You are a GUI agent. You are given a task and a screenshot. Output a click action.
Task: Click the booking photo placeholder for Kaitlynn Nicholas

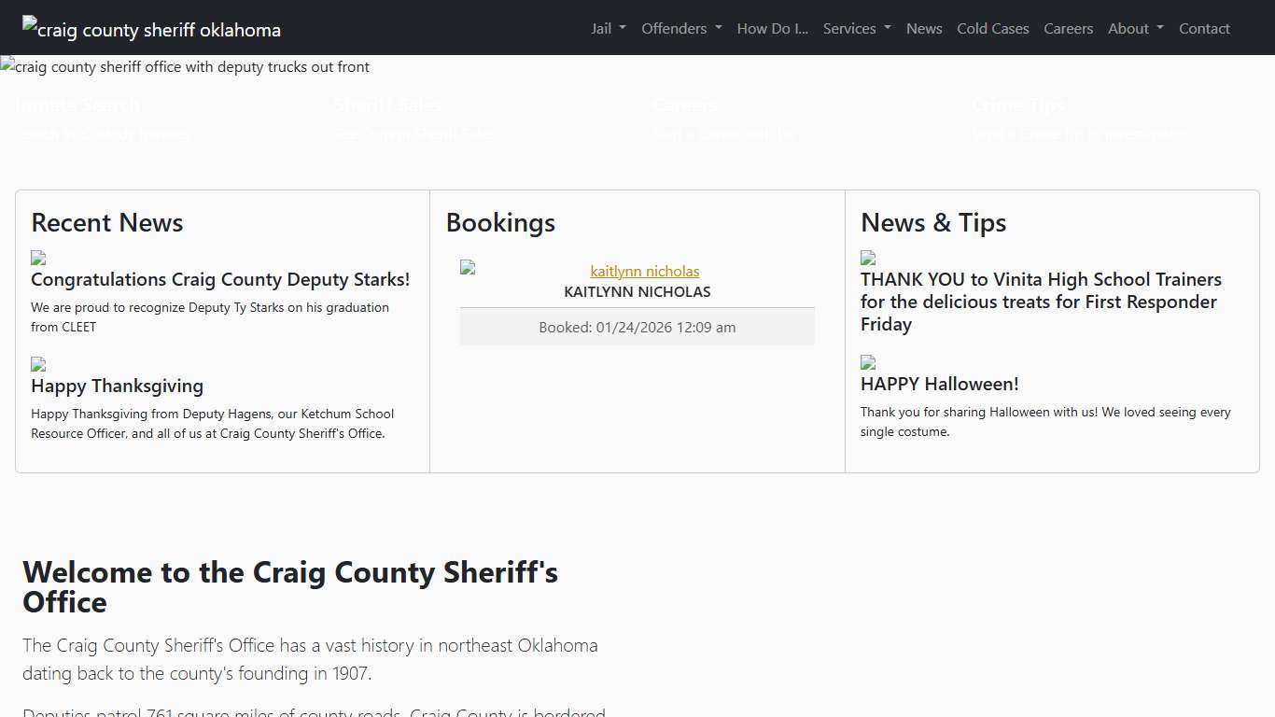click(x=467, y=266)
